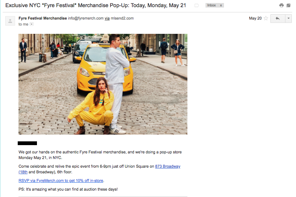Click the '(18th' link in the address

coord(23,172)
